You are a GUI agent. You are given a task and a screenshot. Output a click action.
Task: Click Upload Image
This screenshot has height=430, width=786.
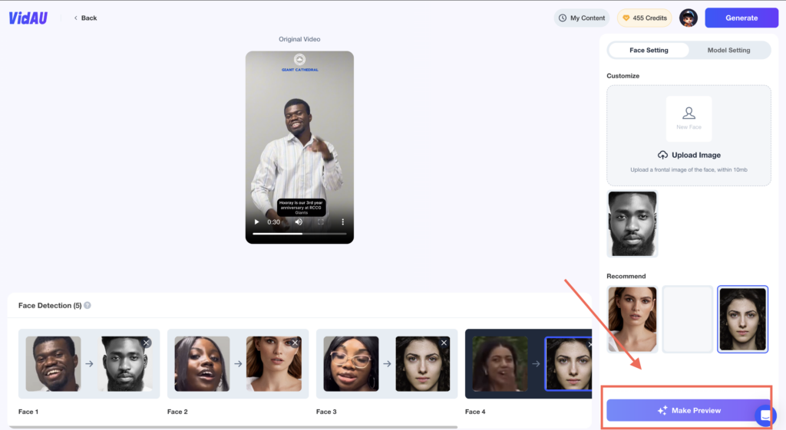pos(689,155)
